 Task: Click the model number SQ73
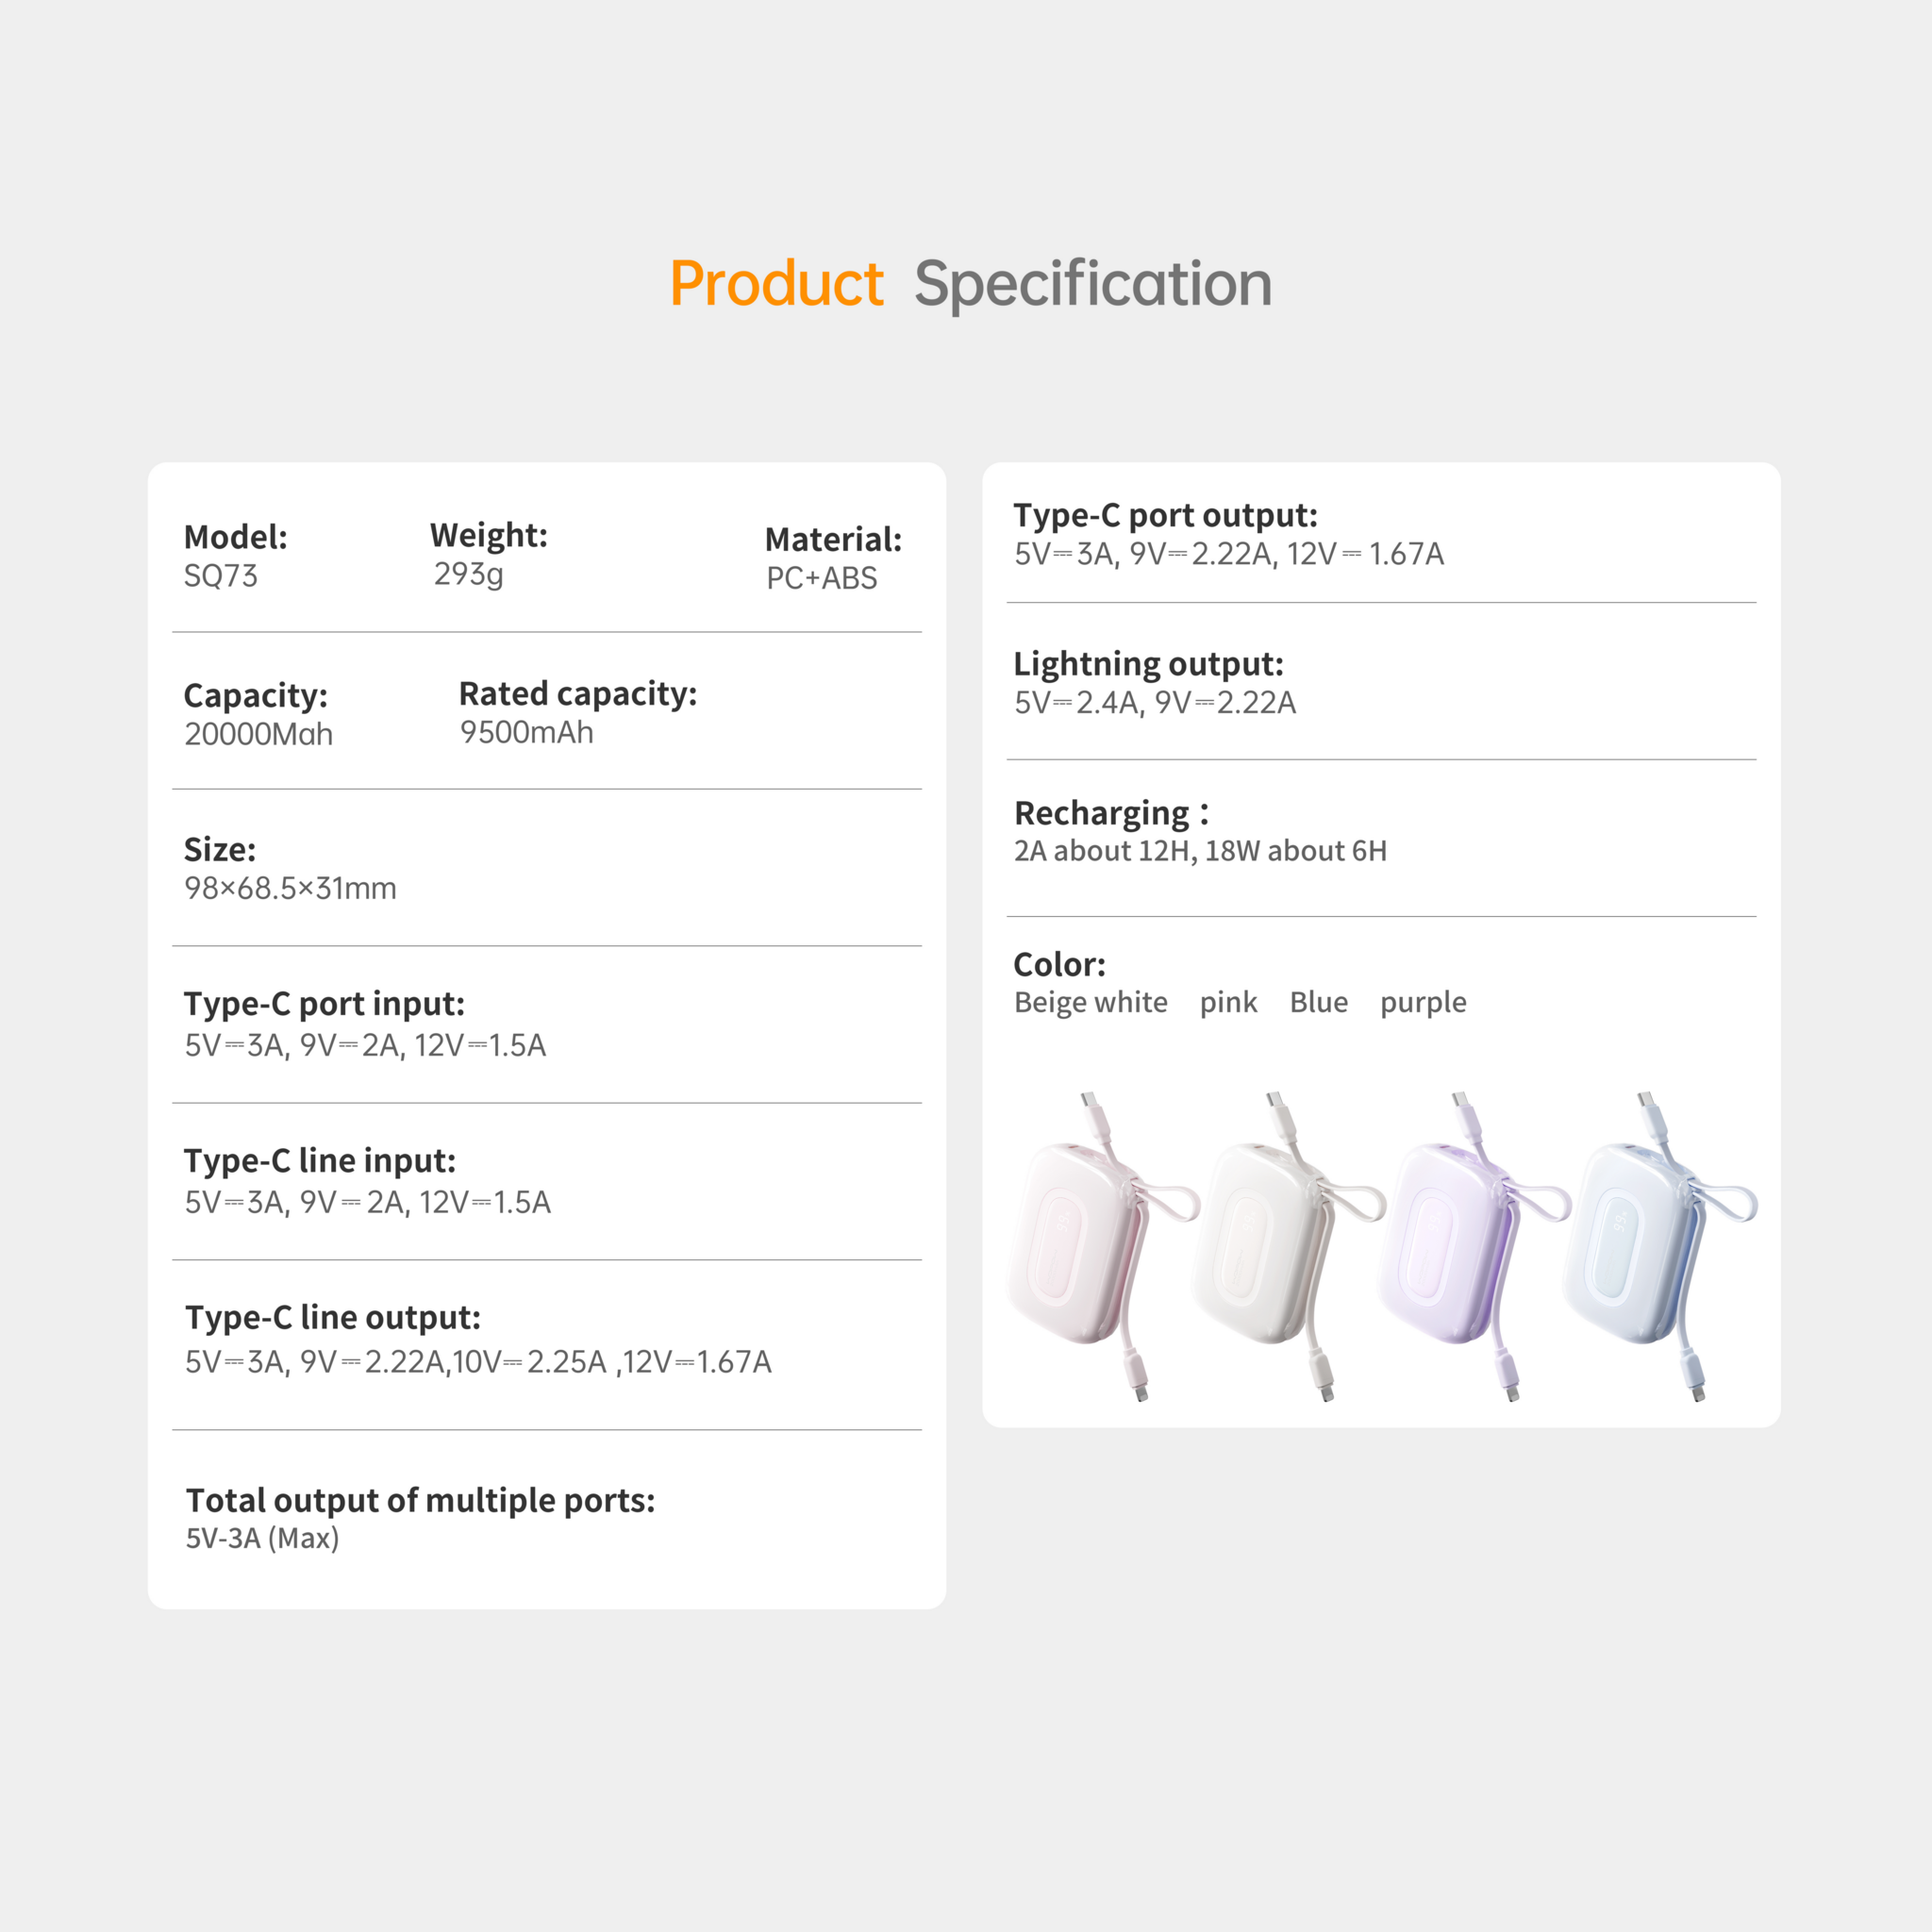[221, 576]
